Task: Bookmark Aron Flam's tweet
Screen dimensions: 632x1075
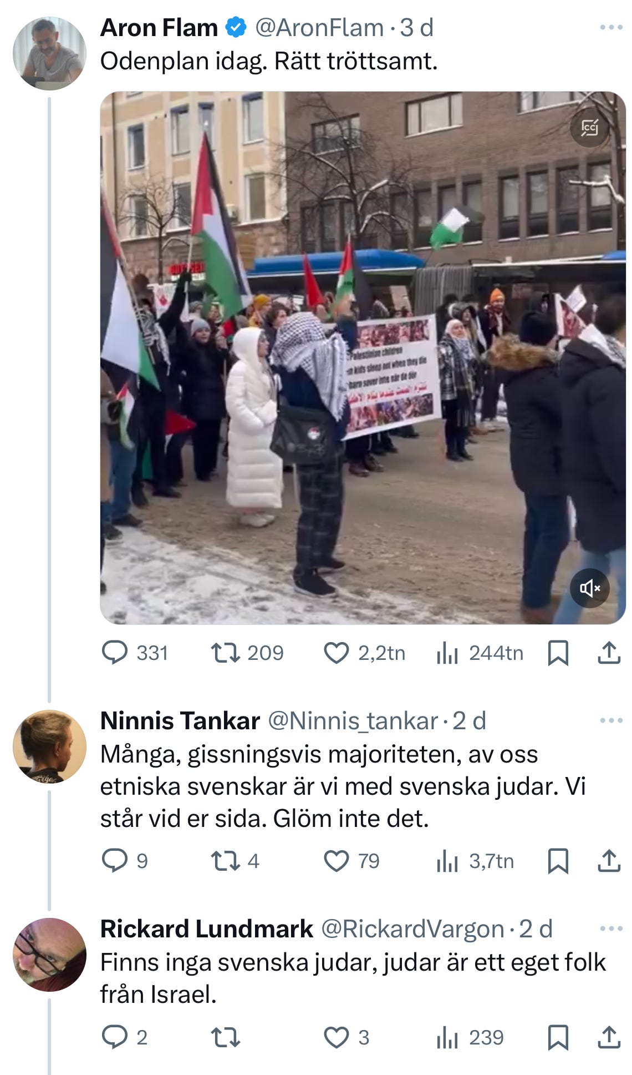Action: tap(558, 653)
